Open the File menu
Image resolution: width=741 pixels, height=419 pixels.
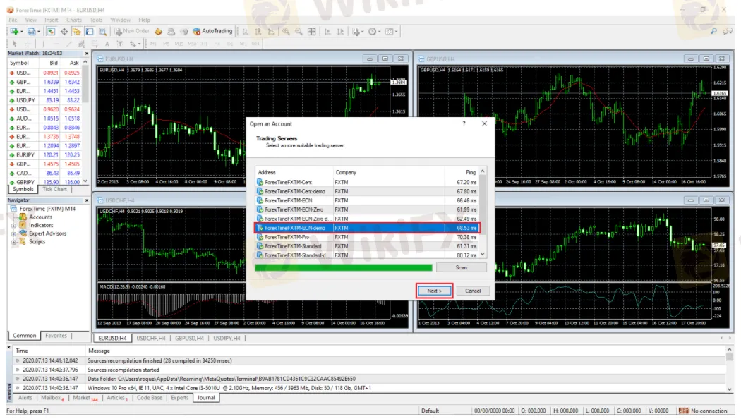point(13,20)
